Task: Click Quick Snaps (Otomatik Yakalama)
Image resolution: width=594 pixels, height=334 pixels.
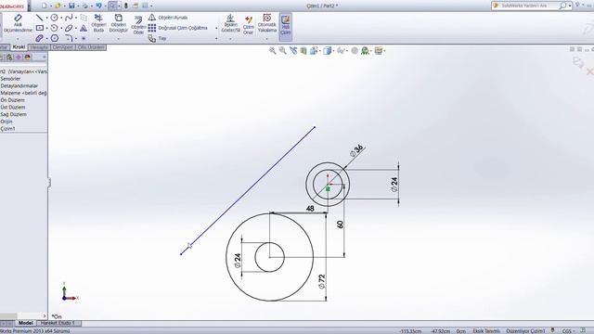Action: coord(267,23)
